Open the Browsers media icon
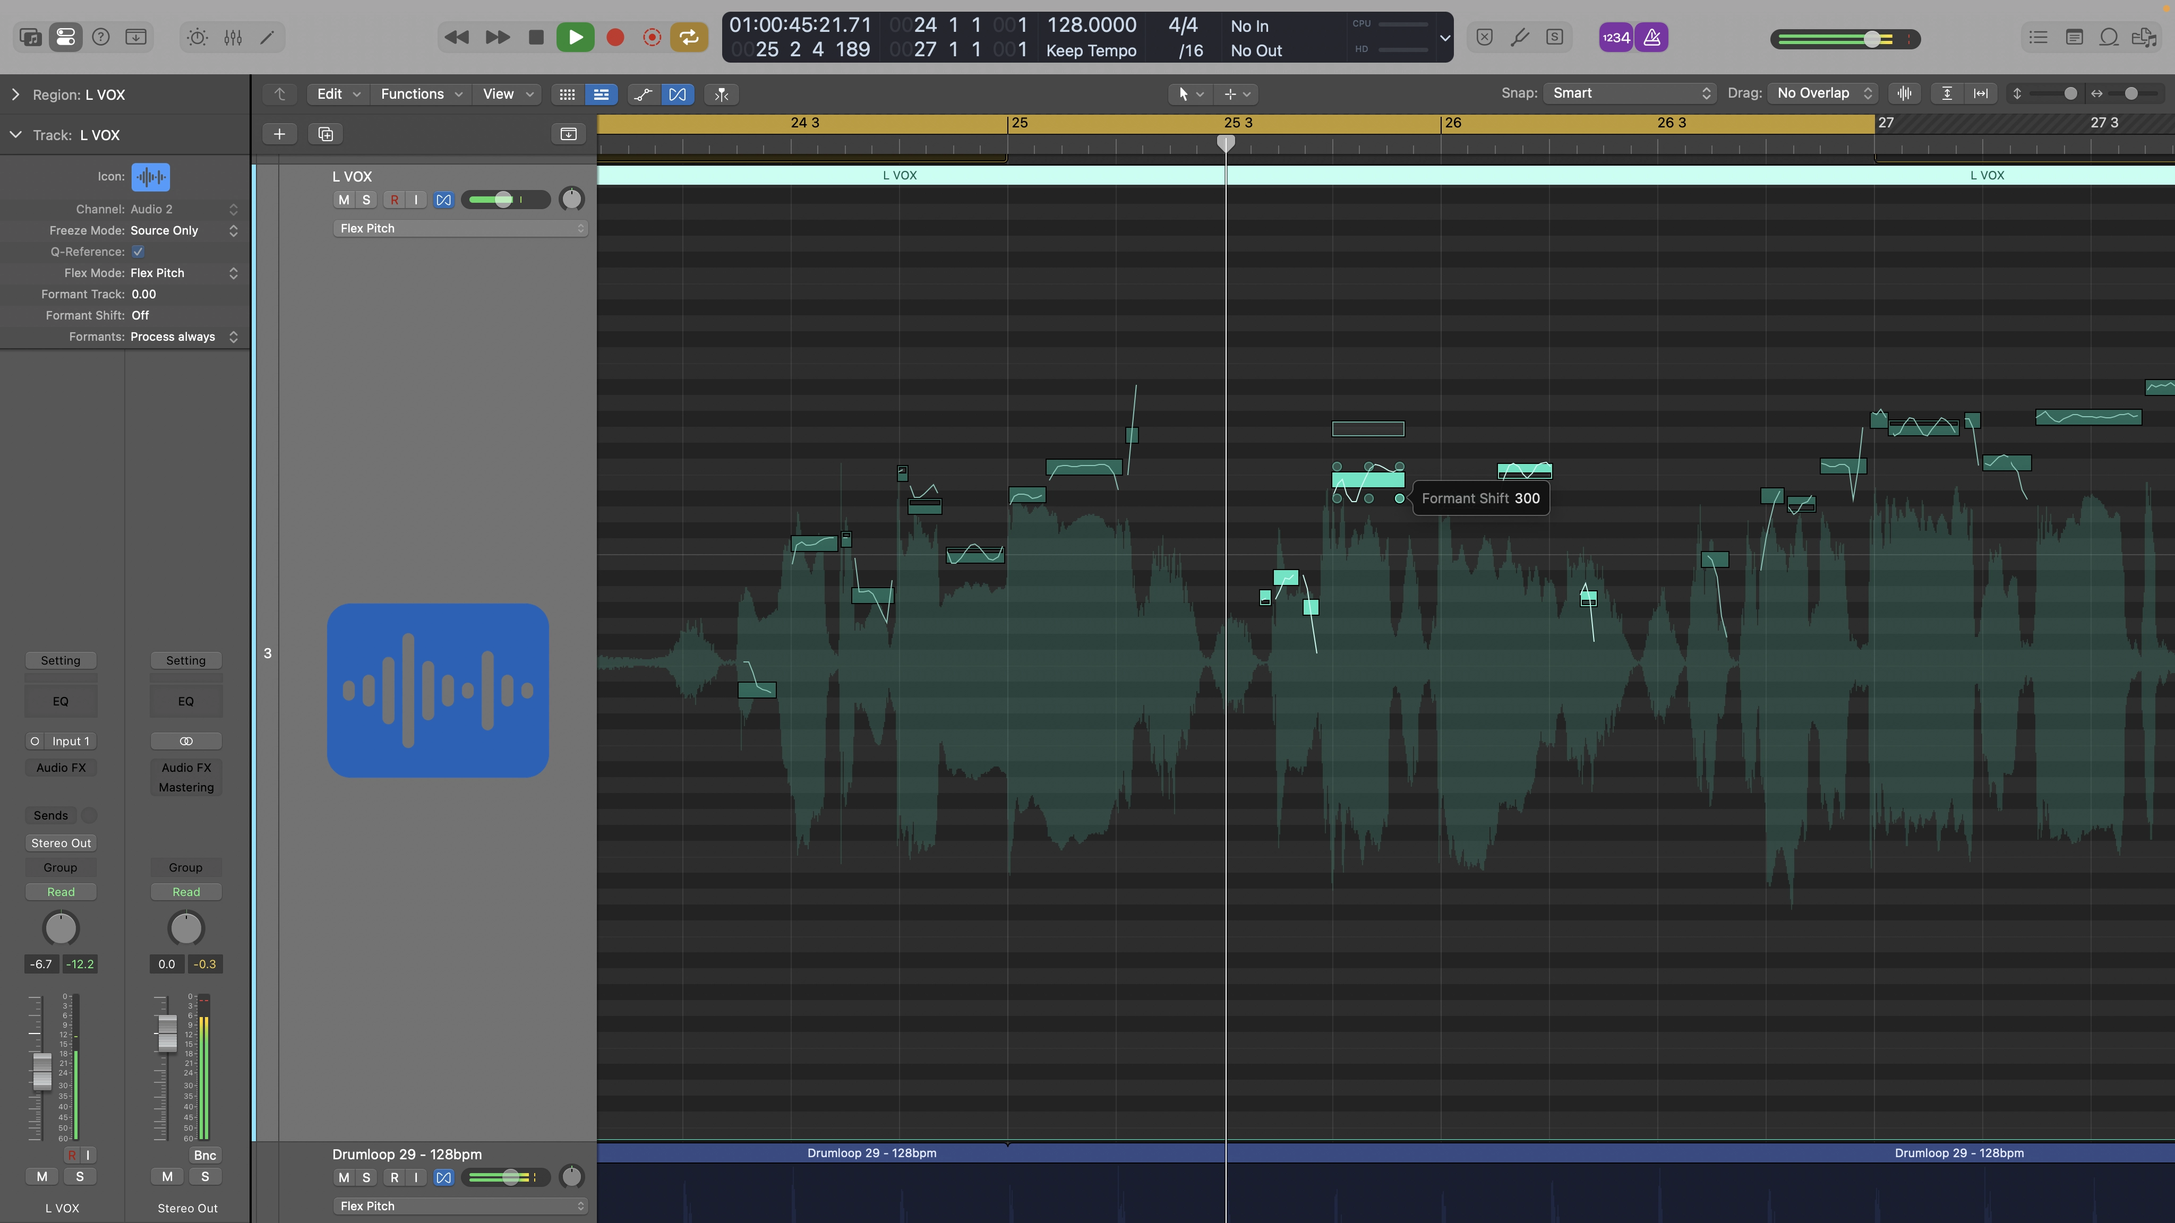The width and height of the screenshot is (2175, 1223). (2144, 37)
